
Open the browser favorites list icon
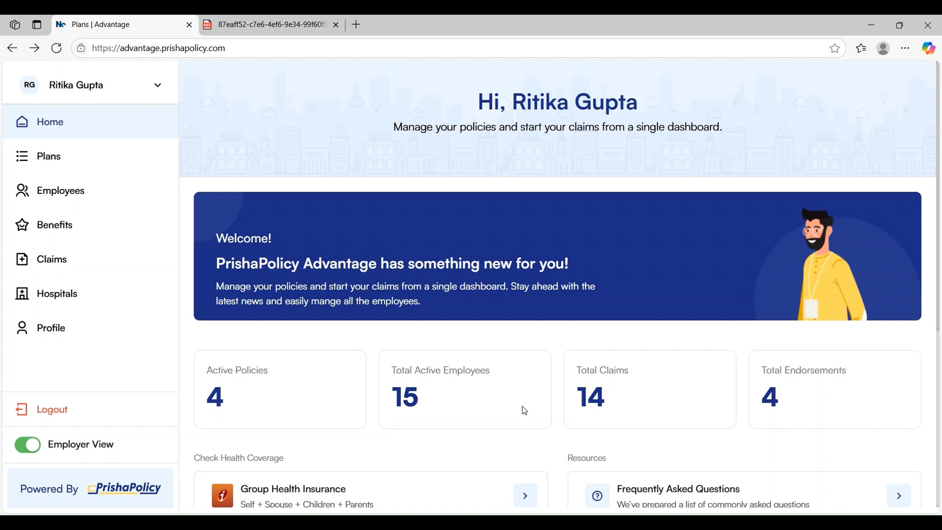(861, 48)
